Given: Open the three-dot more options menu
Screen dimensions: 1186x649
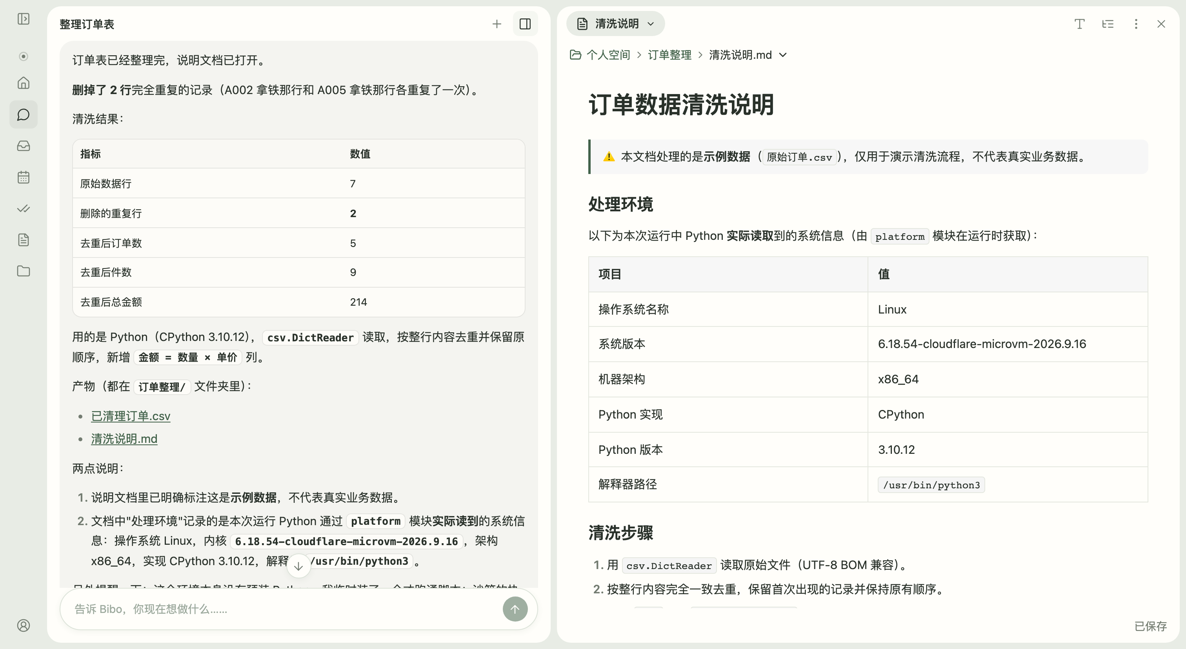Looking at the screenshot, I should coord(1136,24).
